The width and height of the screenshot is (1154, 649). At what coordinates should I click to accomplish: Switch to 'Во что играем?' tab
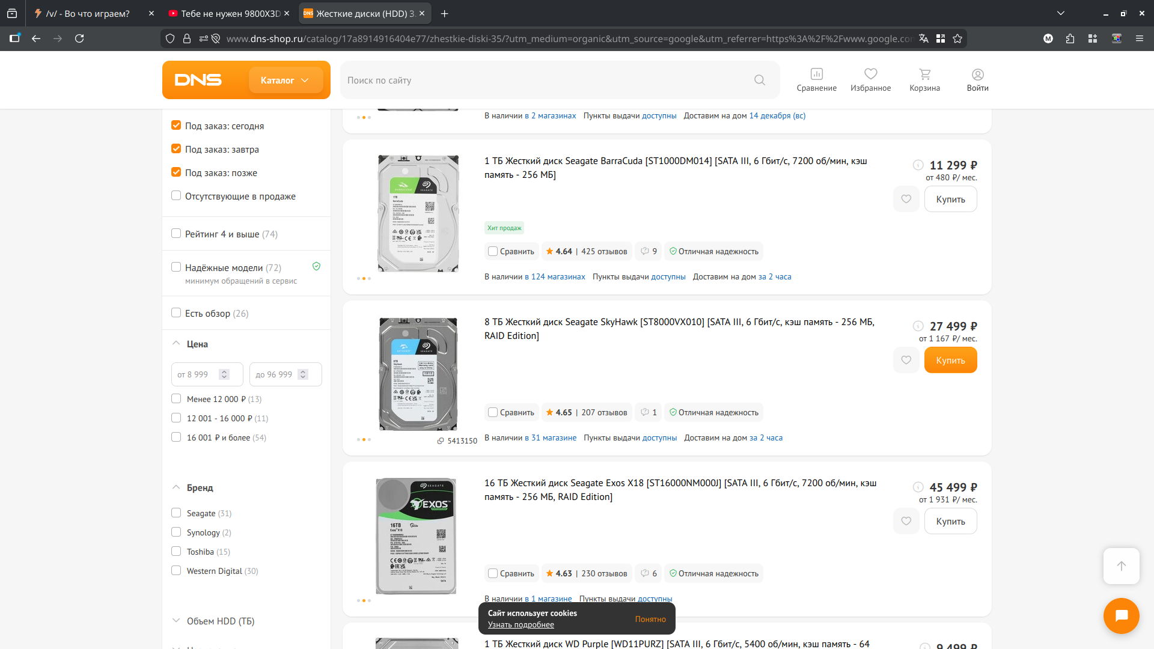click(x=88, y=13)
